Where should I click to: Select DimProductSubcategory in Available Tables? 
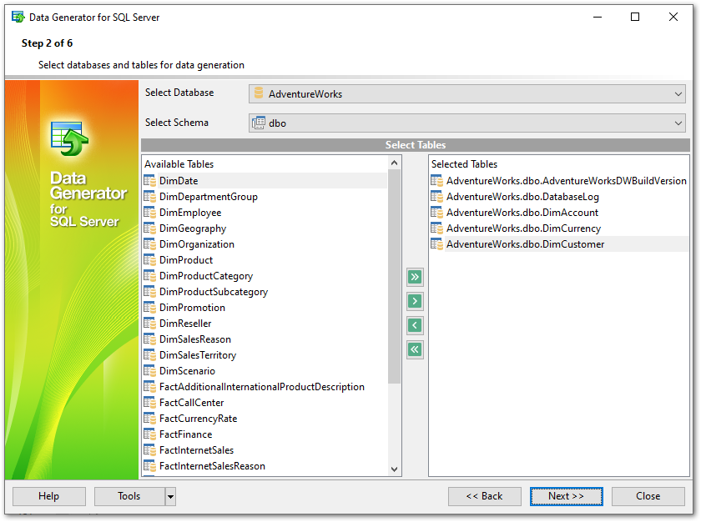click(265, 292)
